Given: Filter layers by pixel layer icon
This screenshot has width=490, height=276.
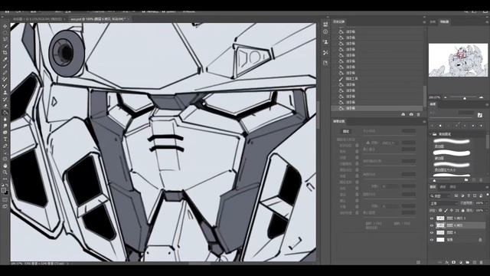Looking at the screenshot, I should coord(456,196).
